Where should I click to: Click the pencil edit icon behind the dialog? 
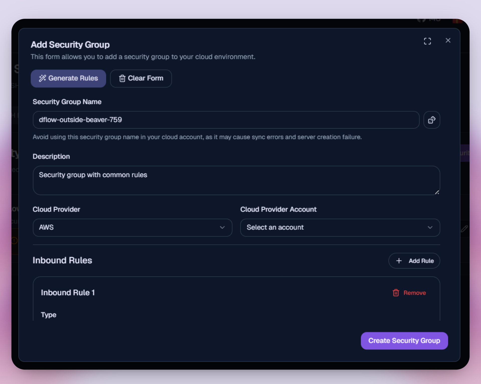click(x=464, y=228)
